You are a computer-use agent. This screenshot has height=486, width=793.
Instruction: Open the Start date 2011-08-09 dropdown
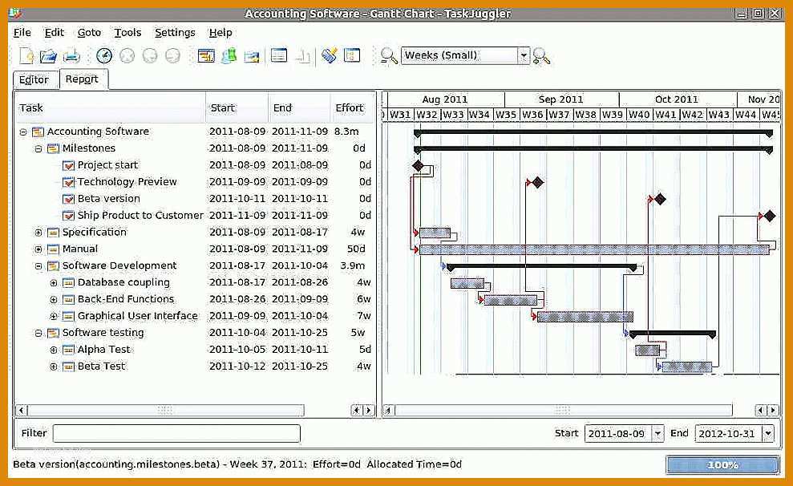pyautogui.click(x=657, y=433)
